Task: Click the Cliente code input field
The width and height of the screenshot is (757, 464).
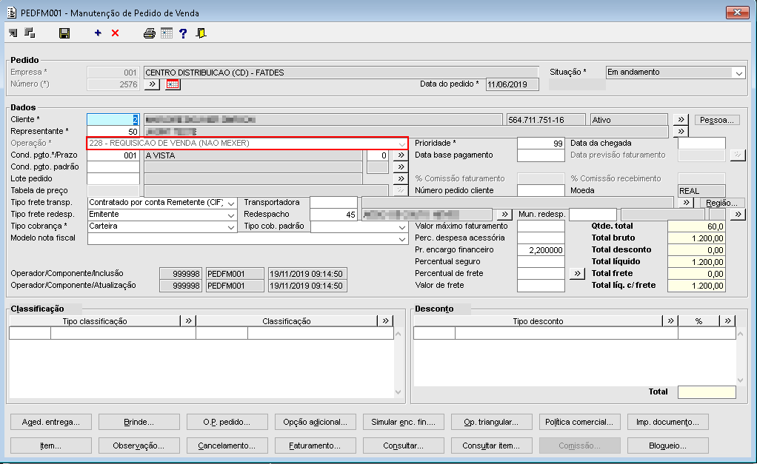Action: tap(113, 120)
